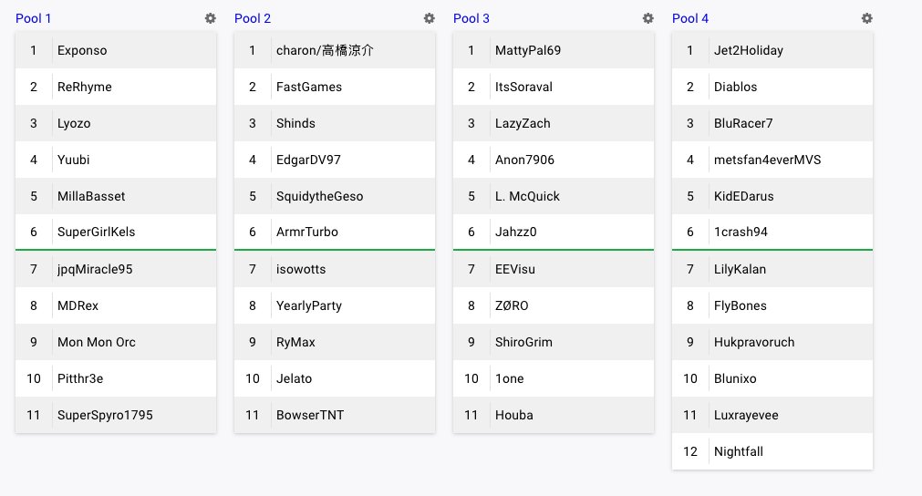Select player Exponso in Pool 1
The image size is (922, 496).
pos(116,50)
